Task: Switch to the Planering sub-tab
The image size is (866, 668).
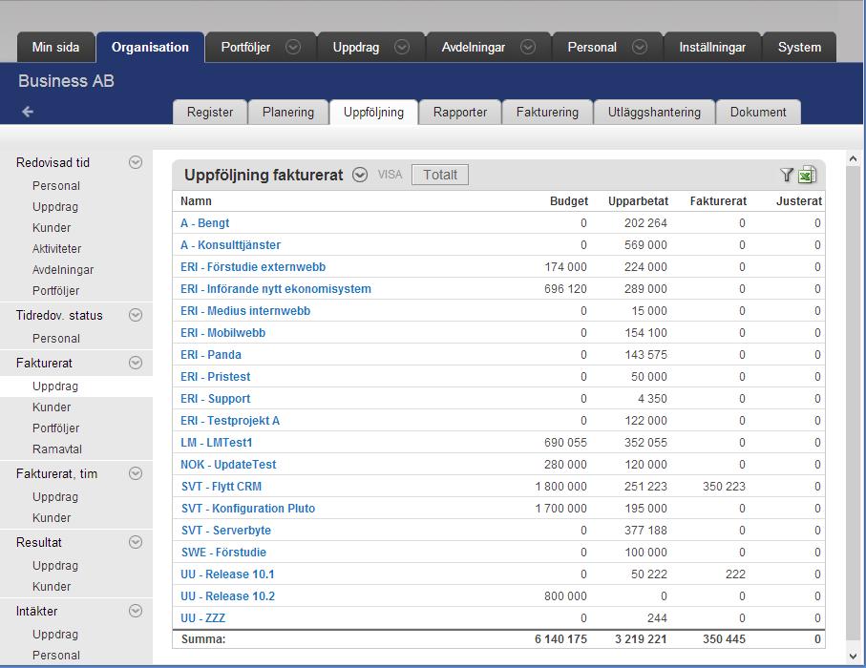Action: point(288,112)
